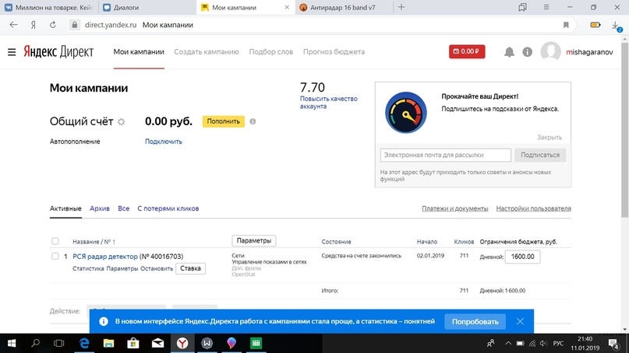Switch to Антирадар 16 band v7 tab
The height and width of the screenshot is (353, 629).
click(x=343, y=7)
